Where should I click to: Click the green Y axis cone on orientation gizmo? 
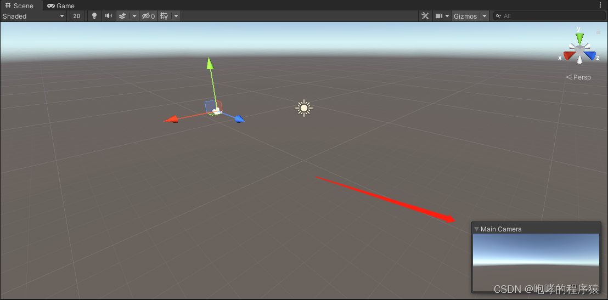pyautogui.click(x=579, y=38)
